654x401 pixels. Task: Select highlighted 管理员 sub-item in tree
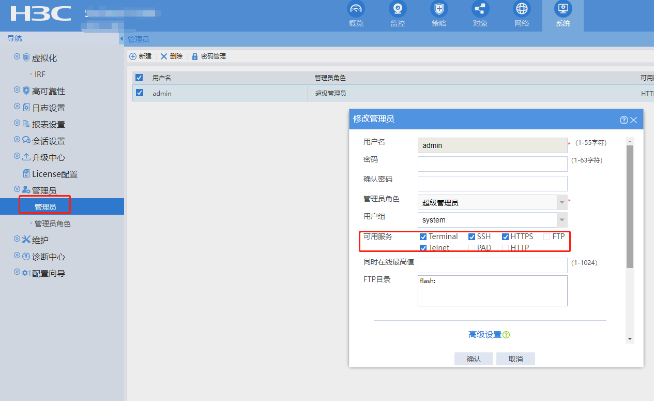click(x=45, y=207)
